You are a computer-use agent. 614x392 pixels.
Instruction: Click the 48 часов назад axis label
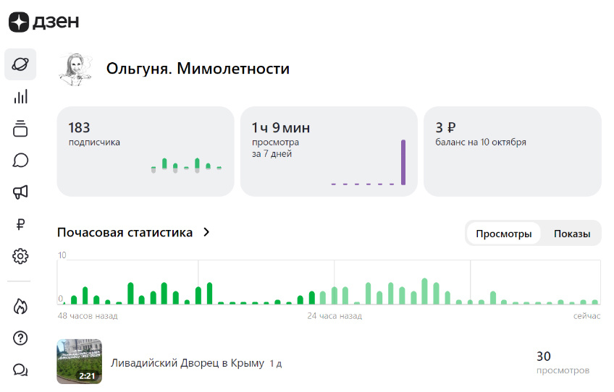88,316
